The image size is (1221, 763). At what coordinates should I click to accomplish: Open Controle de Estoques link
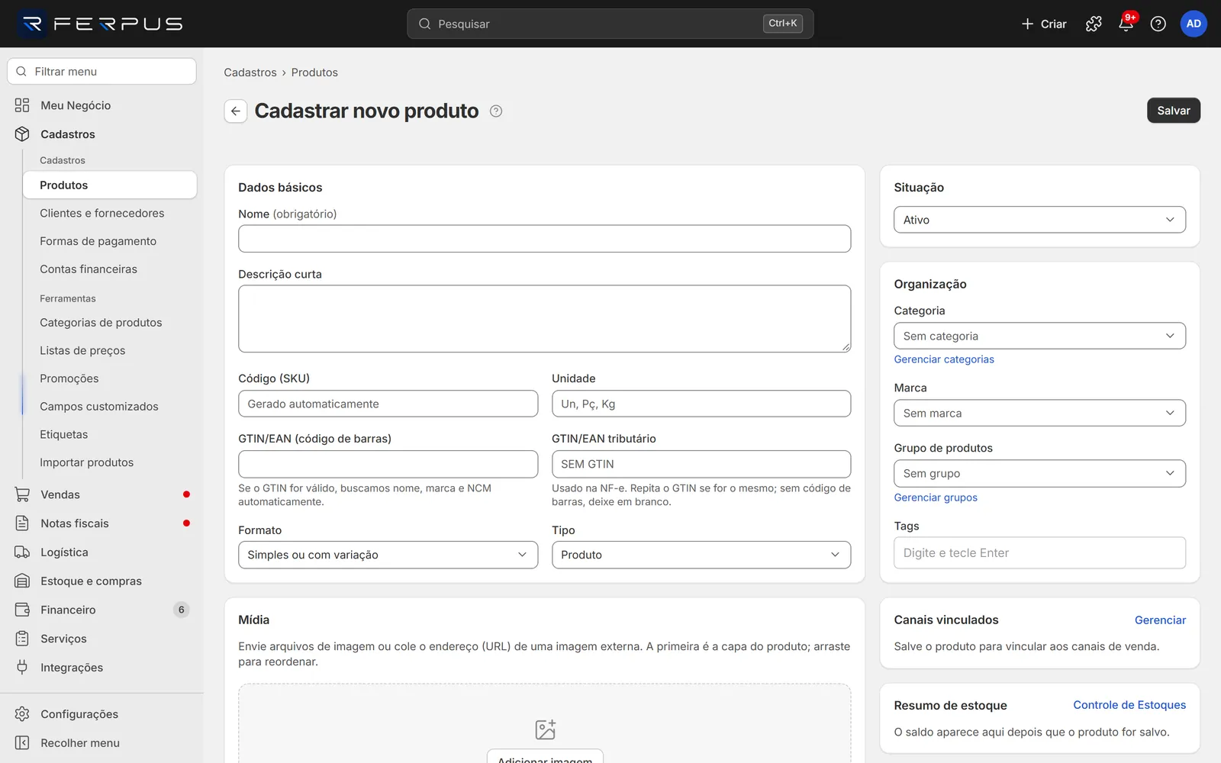click(1129, 705)
